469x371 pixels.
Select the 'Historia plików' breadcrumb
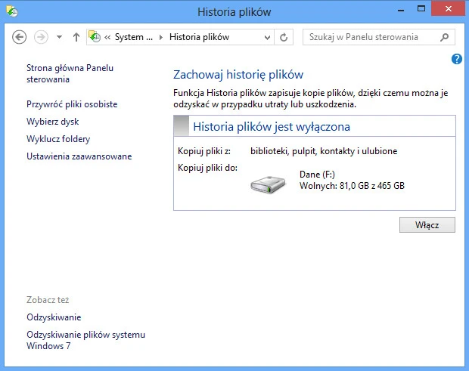coord(199,37)
